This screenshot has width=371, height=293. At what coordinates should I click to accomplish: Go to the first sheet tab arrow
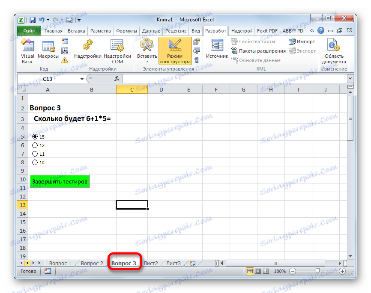coord(21,263)
